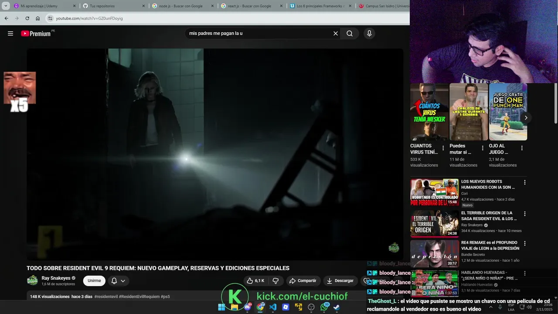Open options menu for Puedes mutar short
This screenshot has height=314, width=558.
coord(482,148)
